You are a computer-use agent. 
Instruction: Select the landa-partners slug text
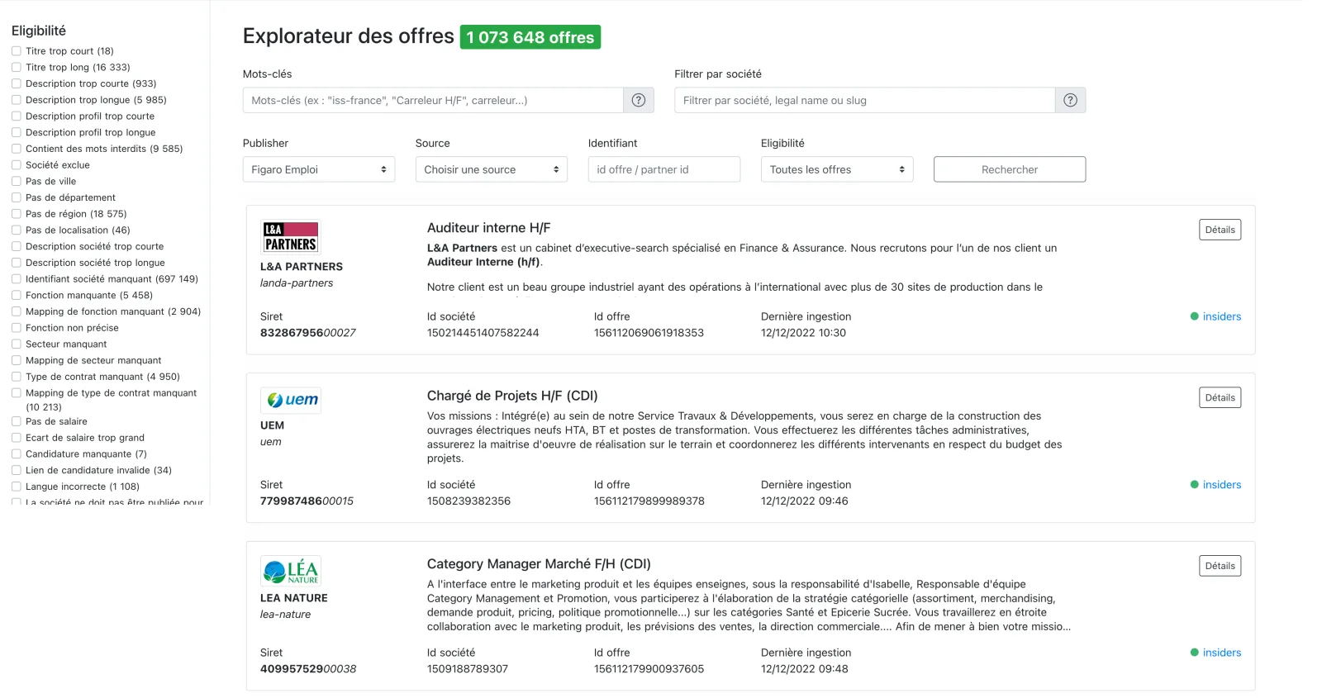297,283
